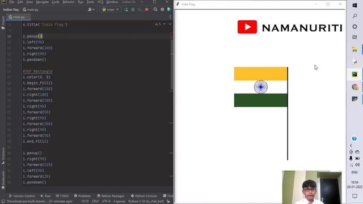Click the warnings count indicator in editor
The image size is (363, 204).
158,24
